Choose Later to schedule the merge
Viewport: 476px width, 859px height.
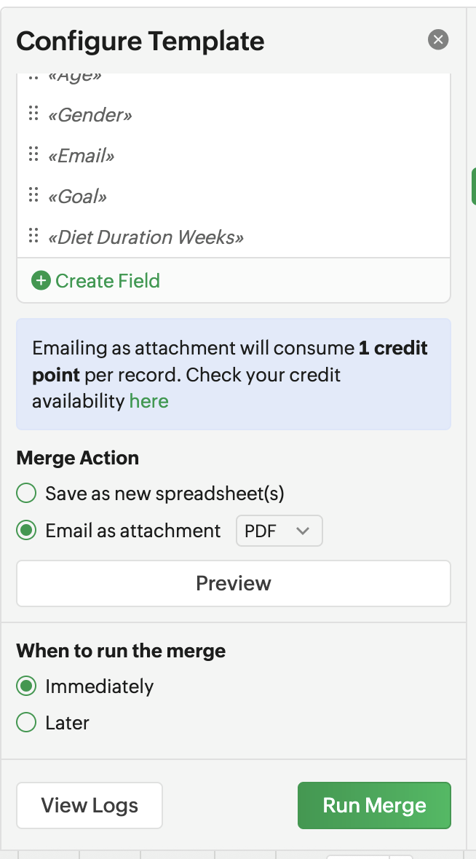click(26, 723)
